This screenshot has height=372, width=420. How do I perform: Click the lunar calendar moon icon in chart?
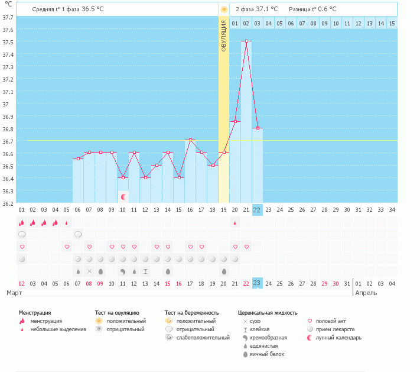[x=123, y=196]
